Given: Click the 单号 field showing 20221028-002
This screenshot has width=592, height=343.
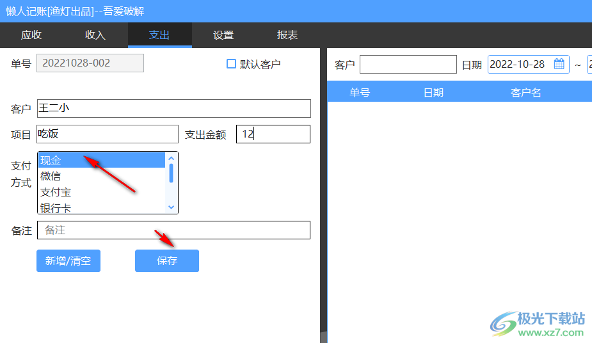Looking at the screenshot, I should (90, 63).
